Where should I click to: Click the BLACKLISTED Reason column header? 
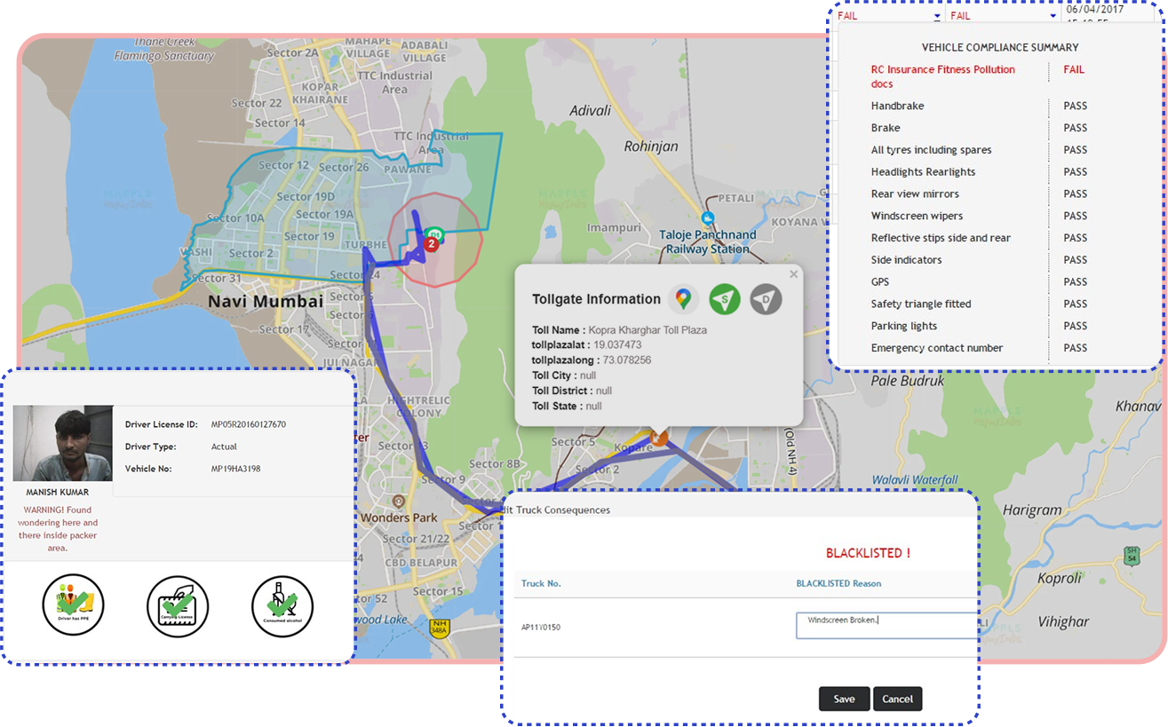click(x=838, y=583)
